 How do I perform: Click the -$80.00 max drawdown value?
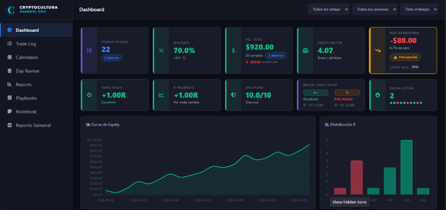pos(403,40)
